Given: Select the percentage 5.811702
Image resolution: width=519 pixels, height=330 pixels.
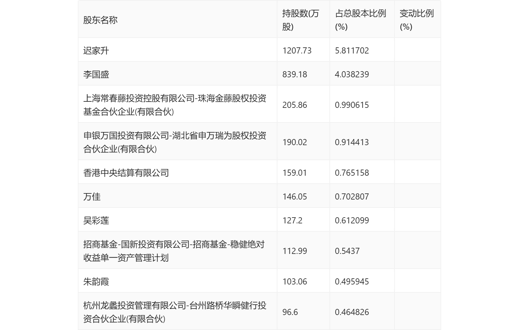Looking at the screenshot, I should tap(352, 50).
